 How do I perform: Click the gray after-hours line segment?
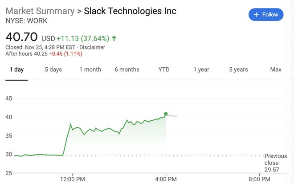coord(172,116)
